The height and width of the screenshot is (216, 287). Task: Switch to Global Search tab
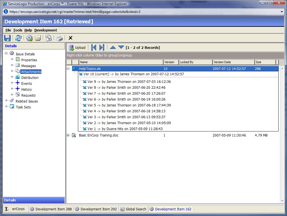coord(133,209)
